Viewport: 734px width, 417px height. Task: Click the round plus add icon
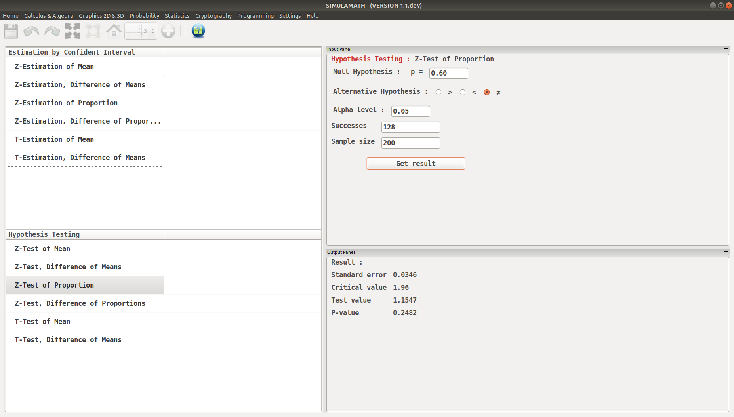tap(168, 31)
